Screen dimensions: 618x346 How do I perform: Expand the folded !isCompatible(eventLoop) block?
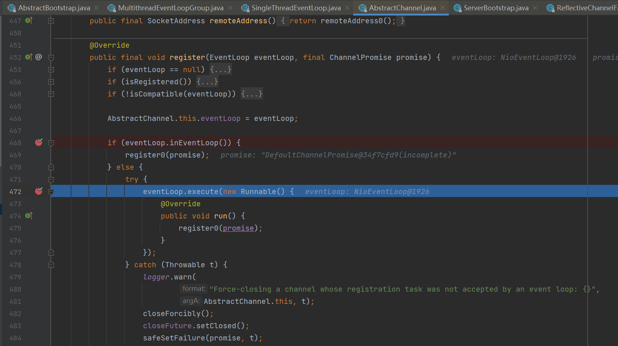(x=252, y=94)
